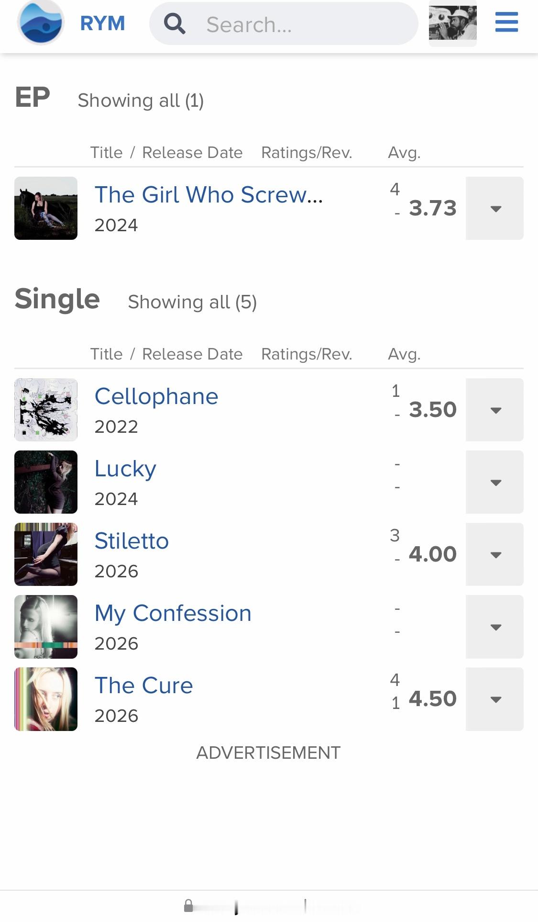
Task: Open The Cure cover art thumbnail
Action: coord(46,699)
